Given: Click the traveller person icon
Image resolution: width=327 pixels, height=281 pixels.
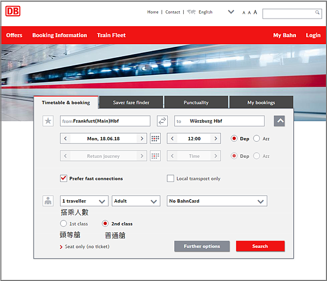Looking at the screenshot, I should (x=48, y=201).
